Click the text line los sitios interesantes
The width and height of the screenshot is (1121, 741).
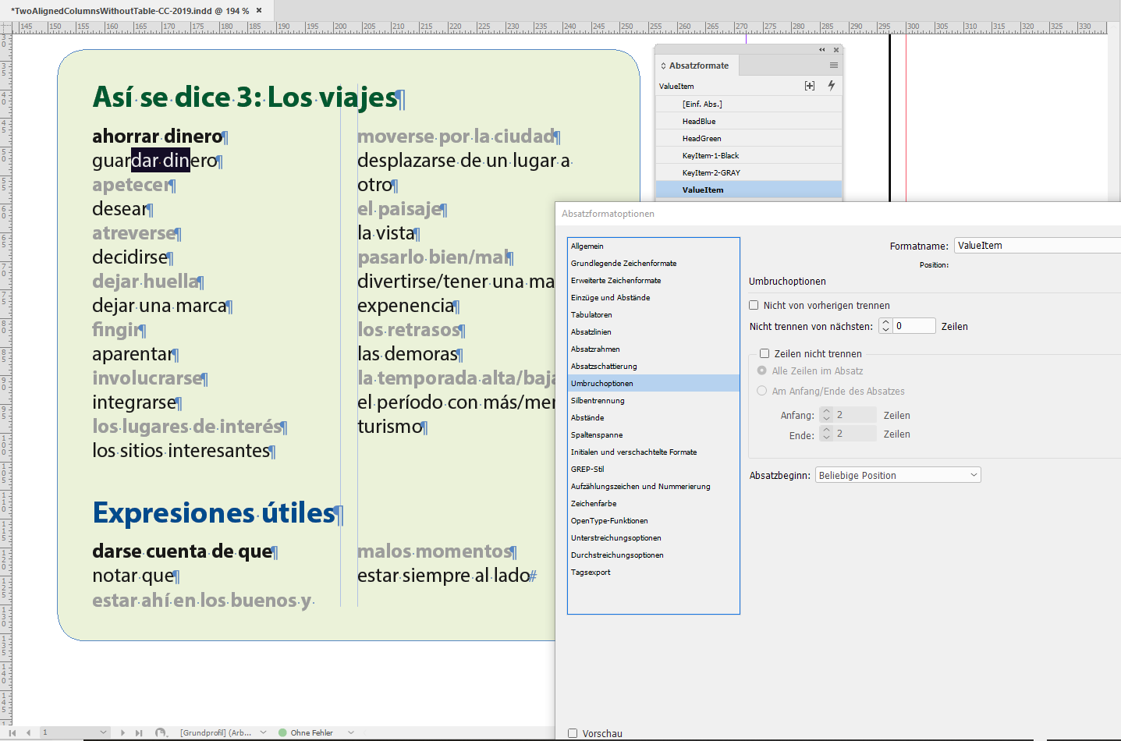(x=181, y=450)
